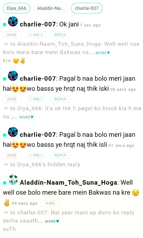
Task: Click the reply arrow before "to Diya_666's hidden reply"
Action: (5, 164)
